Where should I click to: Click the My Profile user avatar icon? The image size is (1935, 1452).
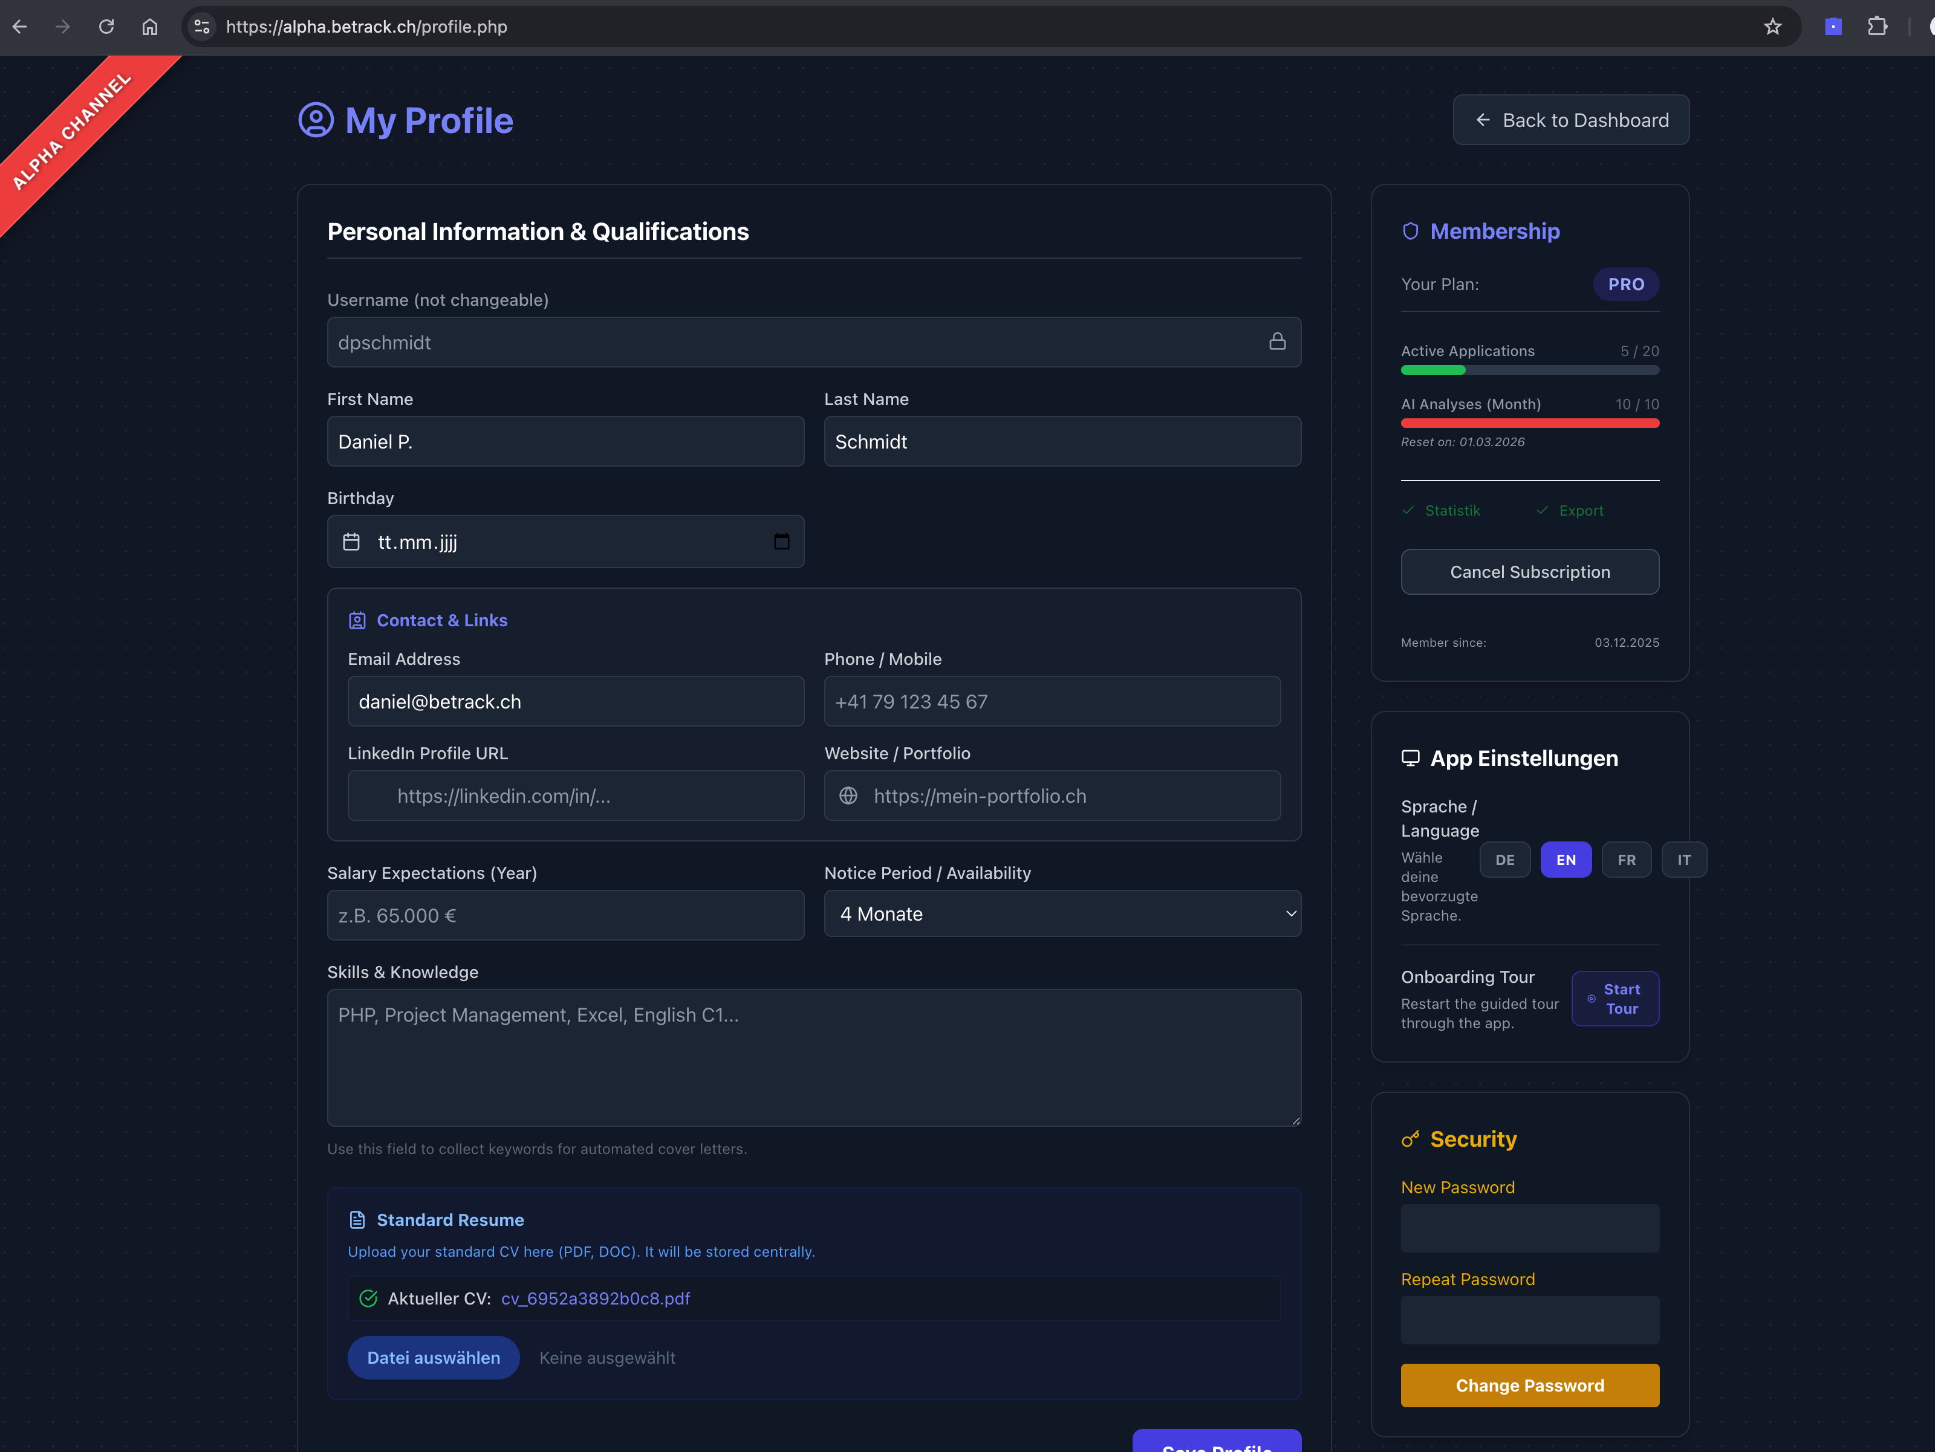316,120
